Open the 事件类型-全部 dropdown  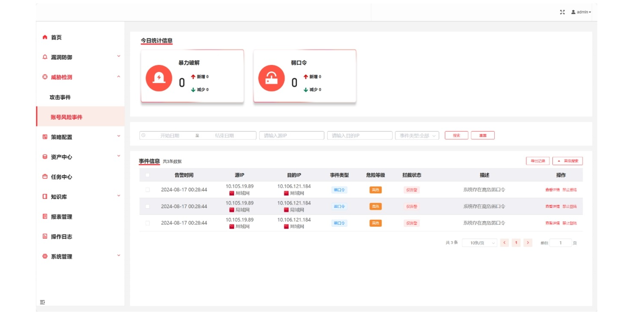click(417, 136)
